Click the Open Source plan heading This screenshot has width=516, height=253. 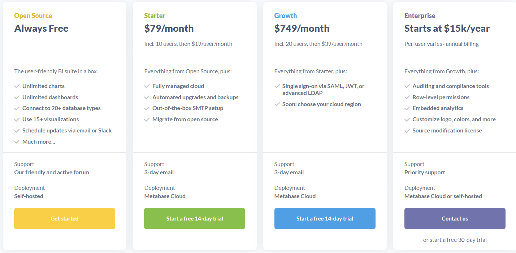33,16
